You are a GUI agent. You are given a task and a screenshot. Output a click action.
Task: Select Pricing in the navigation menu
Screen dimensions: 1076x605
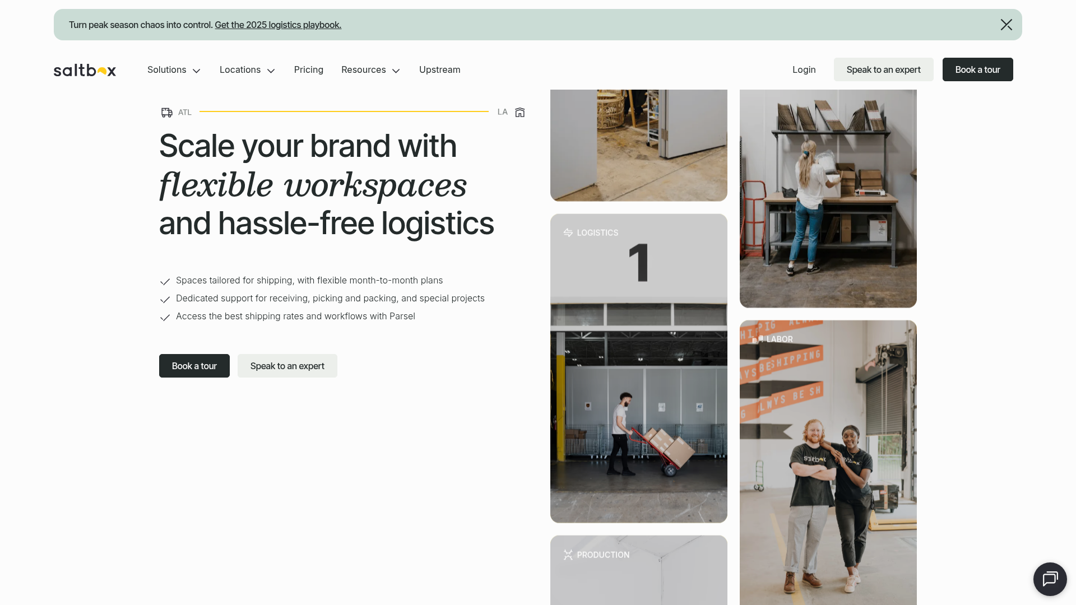pos(308,69)
